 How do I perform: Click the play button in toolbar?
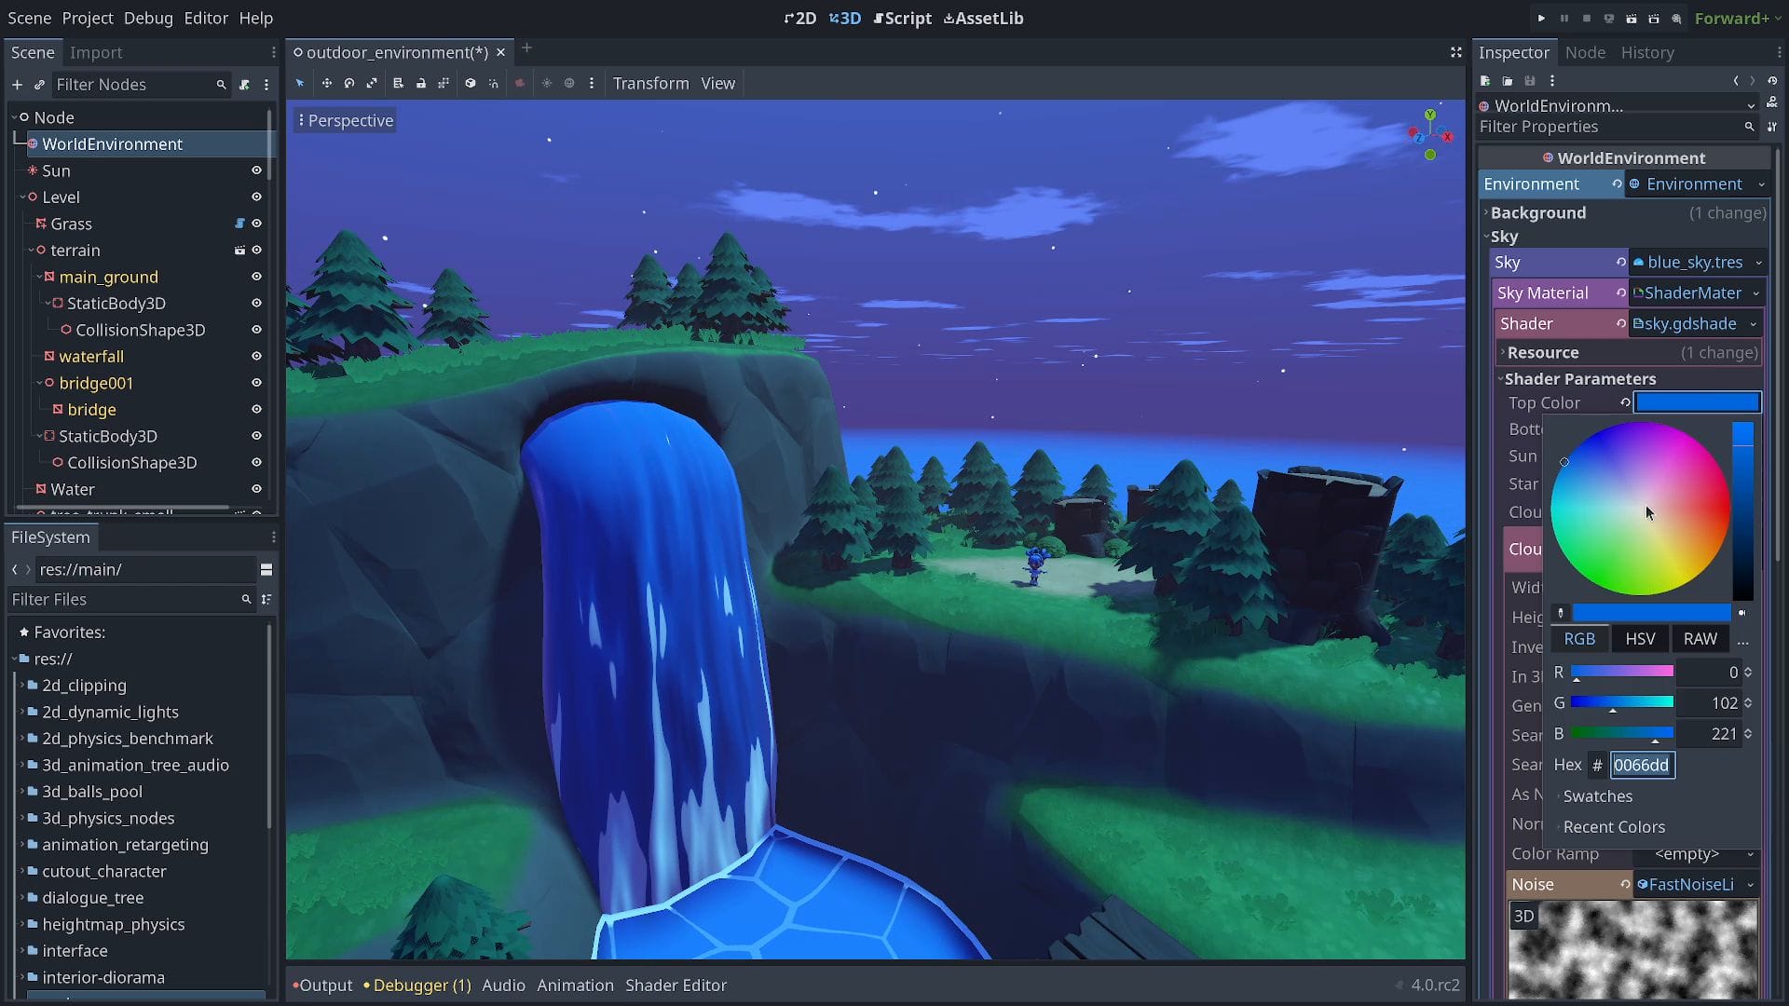click(1541, 19)
